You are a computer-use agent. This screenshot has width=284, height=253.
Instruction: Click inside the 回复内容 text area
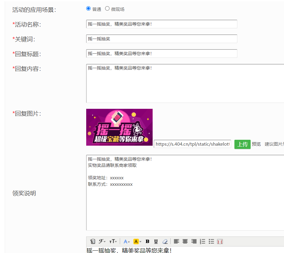[x=185, y=83]
